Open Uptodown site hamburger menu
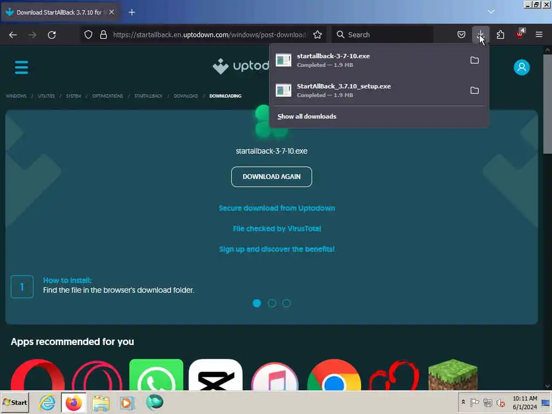Screen dimensions: 552x414 pos(22,67)
